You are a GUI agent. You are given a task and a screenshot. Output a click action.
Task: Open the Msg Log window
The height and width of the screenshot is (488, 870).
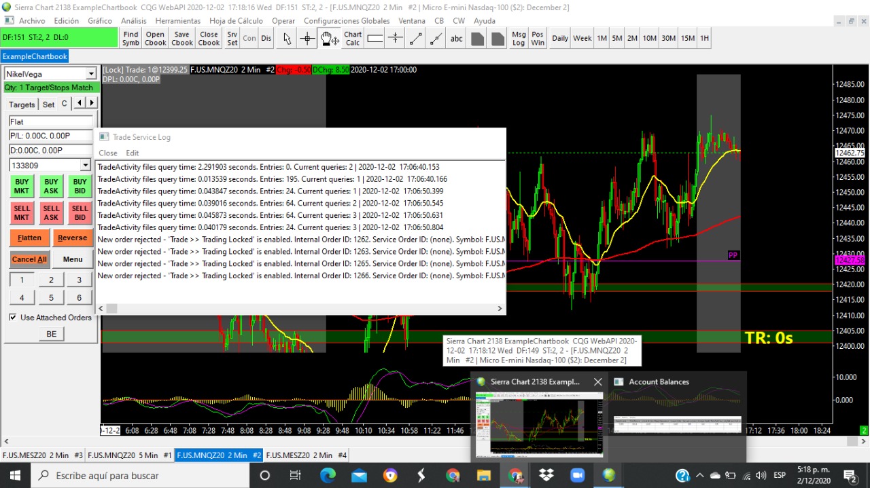[519, 39]
